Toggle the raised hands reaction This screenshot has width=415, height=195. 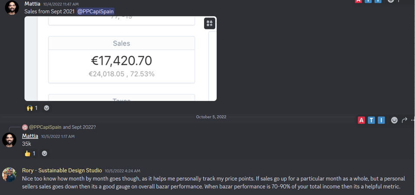[x=32, y=108]
